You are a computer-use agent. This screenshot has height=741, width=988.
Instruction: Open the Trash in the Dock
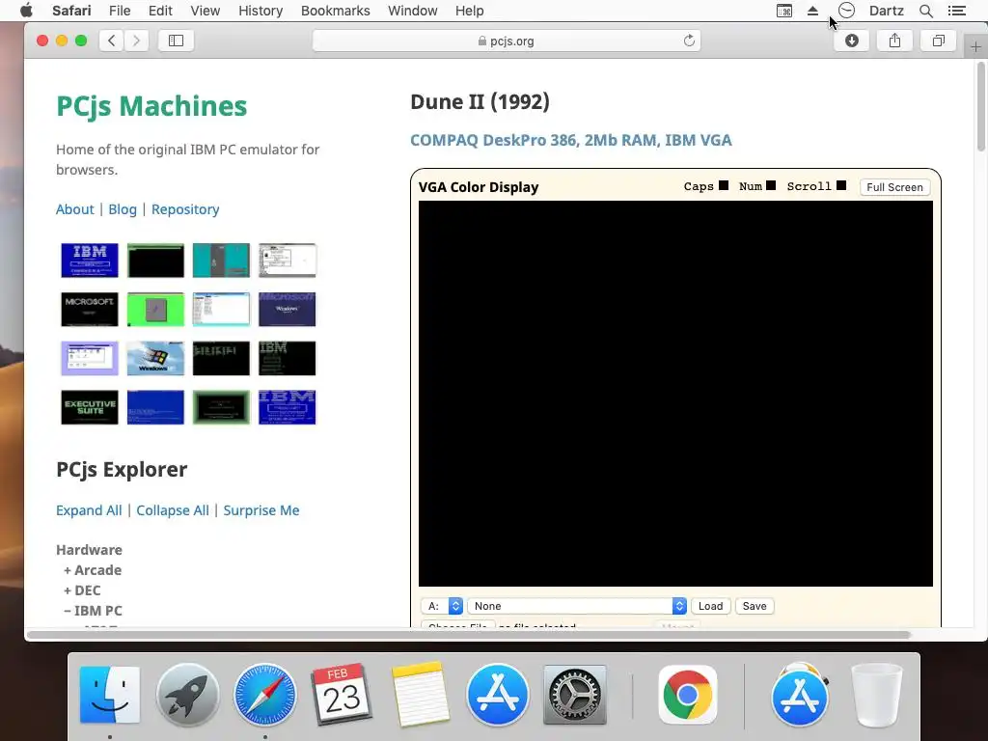click(x=876, y=695)
